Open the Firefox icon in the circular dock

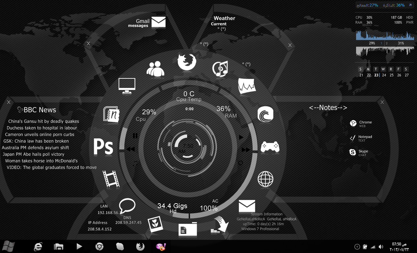[187, 62]
